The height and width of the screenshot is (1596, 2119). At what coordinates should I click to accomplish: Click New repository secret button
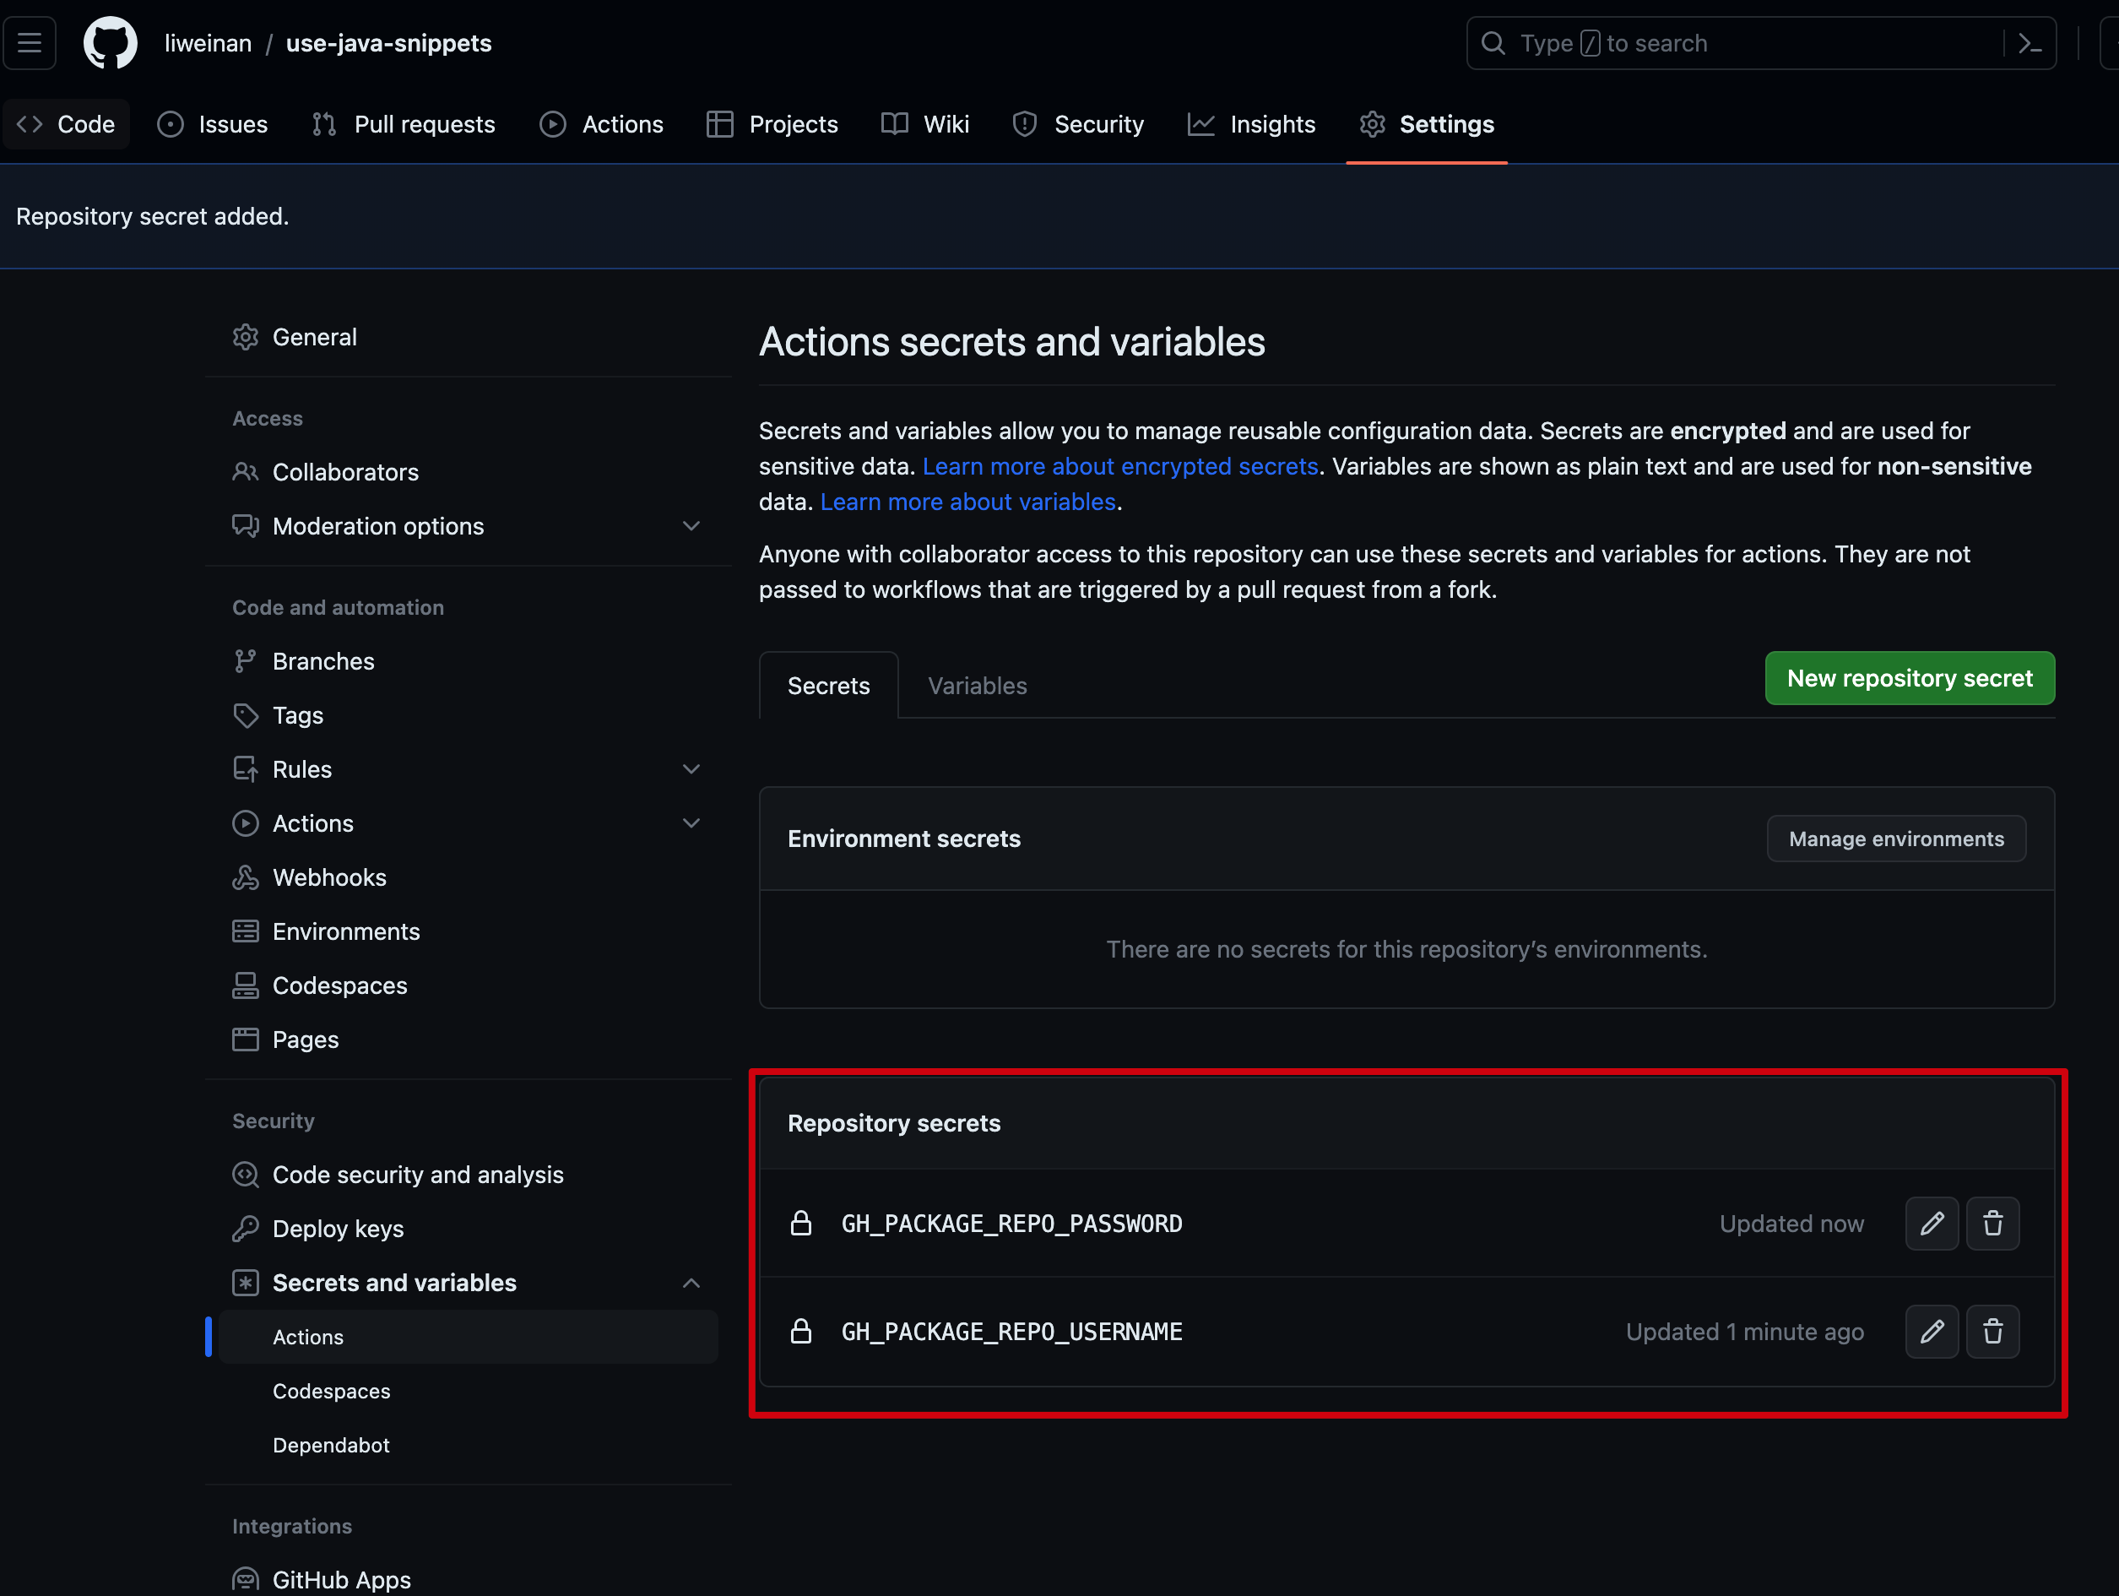[1909, 678]
